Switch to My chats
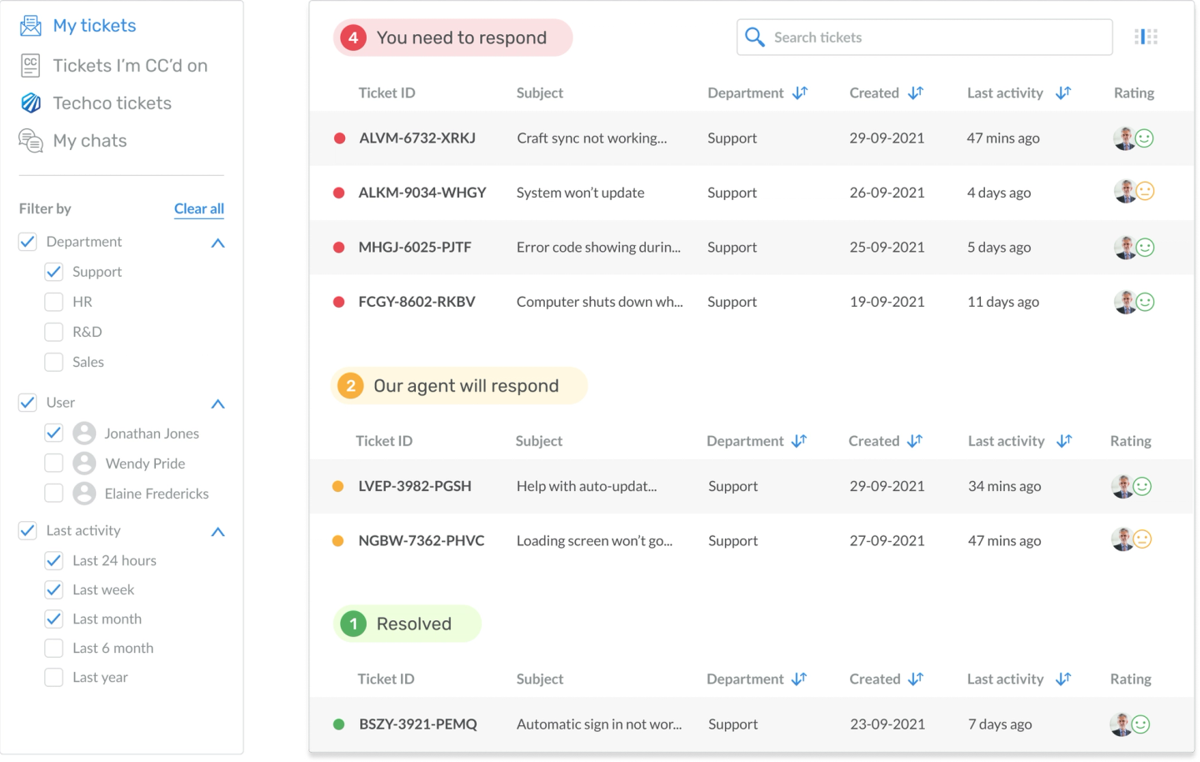The height and width of the screenshot is (762, 1200). pos(90,141)
